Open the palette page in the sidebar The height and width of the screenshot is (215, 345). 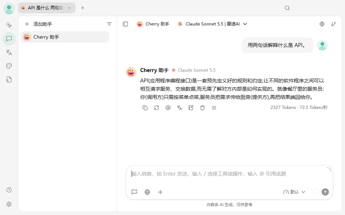coord(9,66)
